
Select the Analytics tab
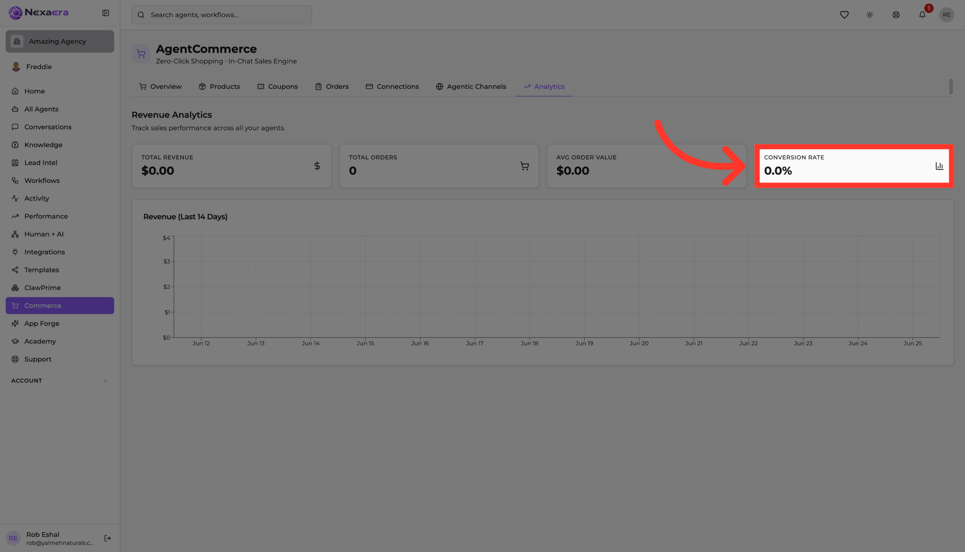(544, 87)
